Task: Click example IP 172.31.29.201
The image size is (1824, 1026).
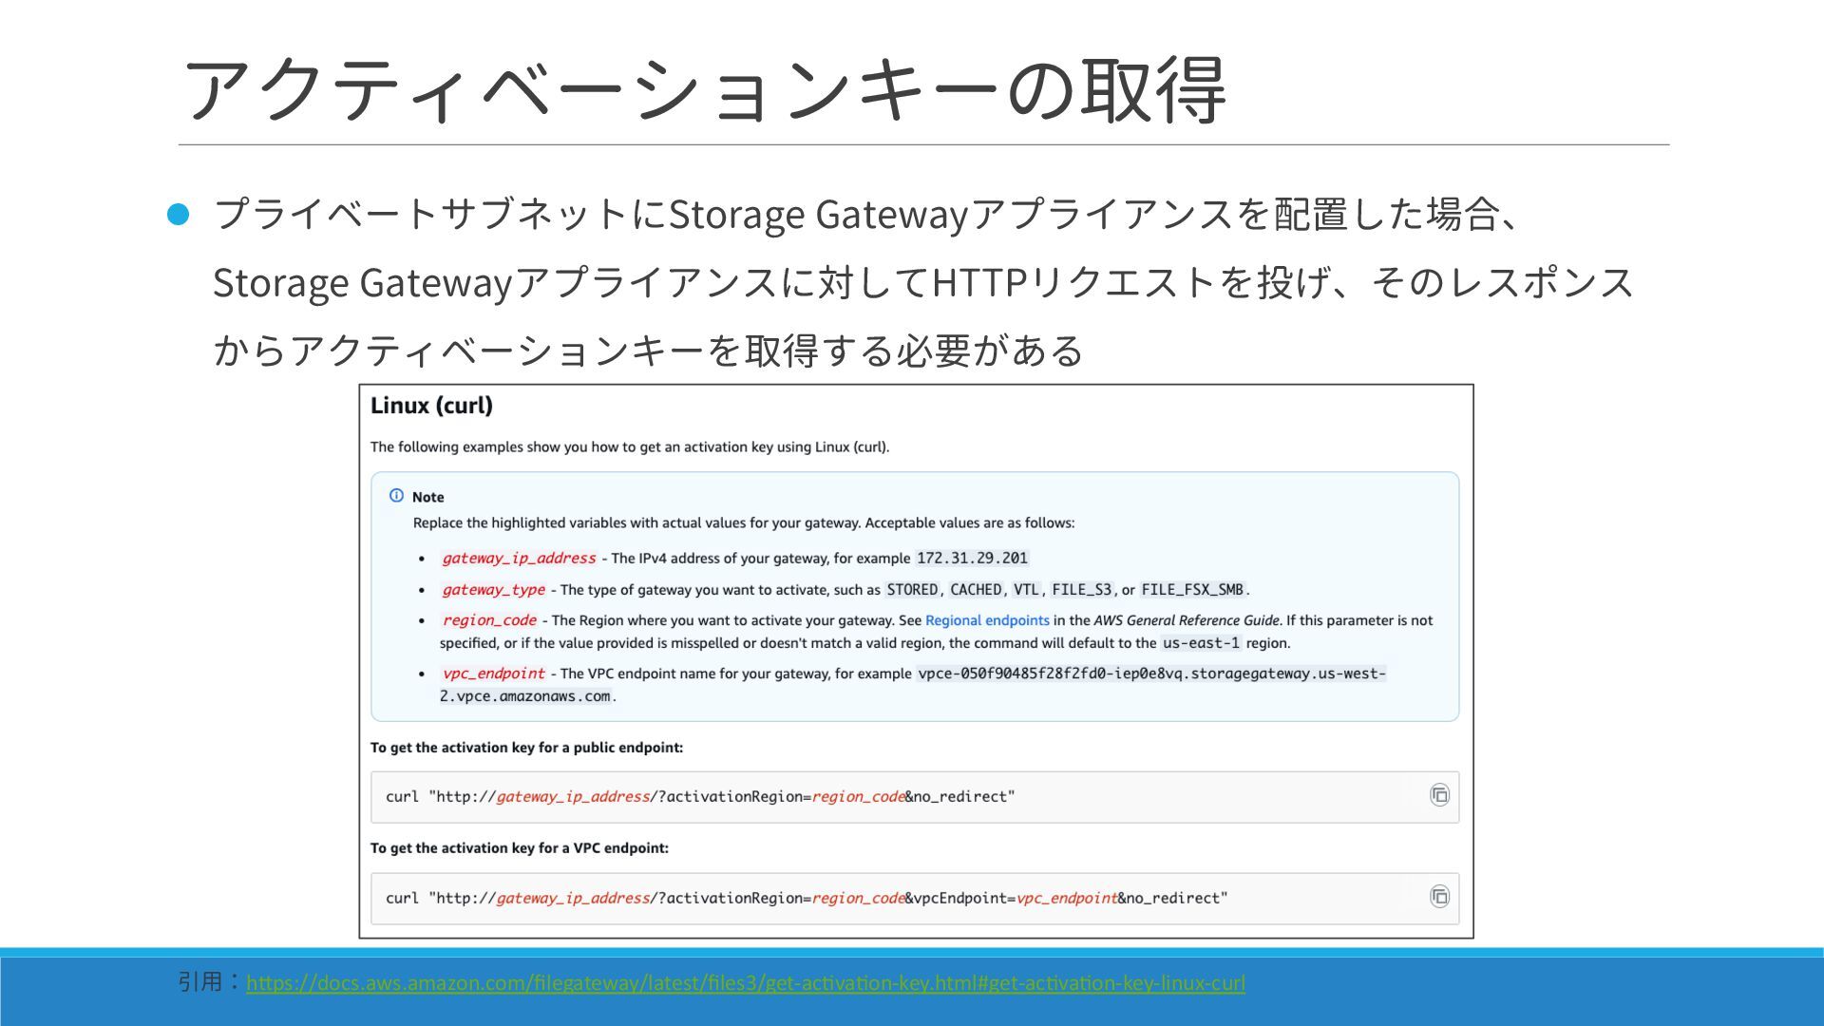Action: click(x=972, y=558)
